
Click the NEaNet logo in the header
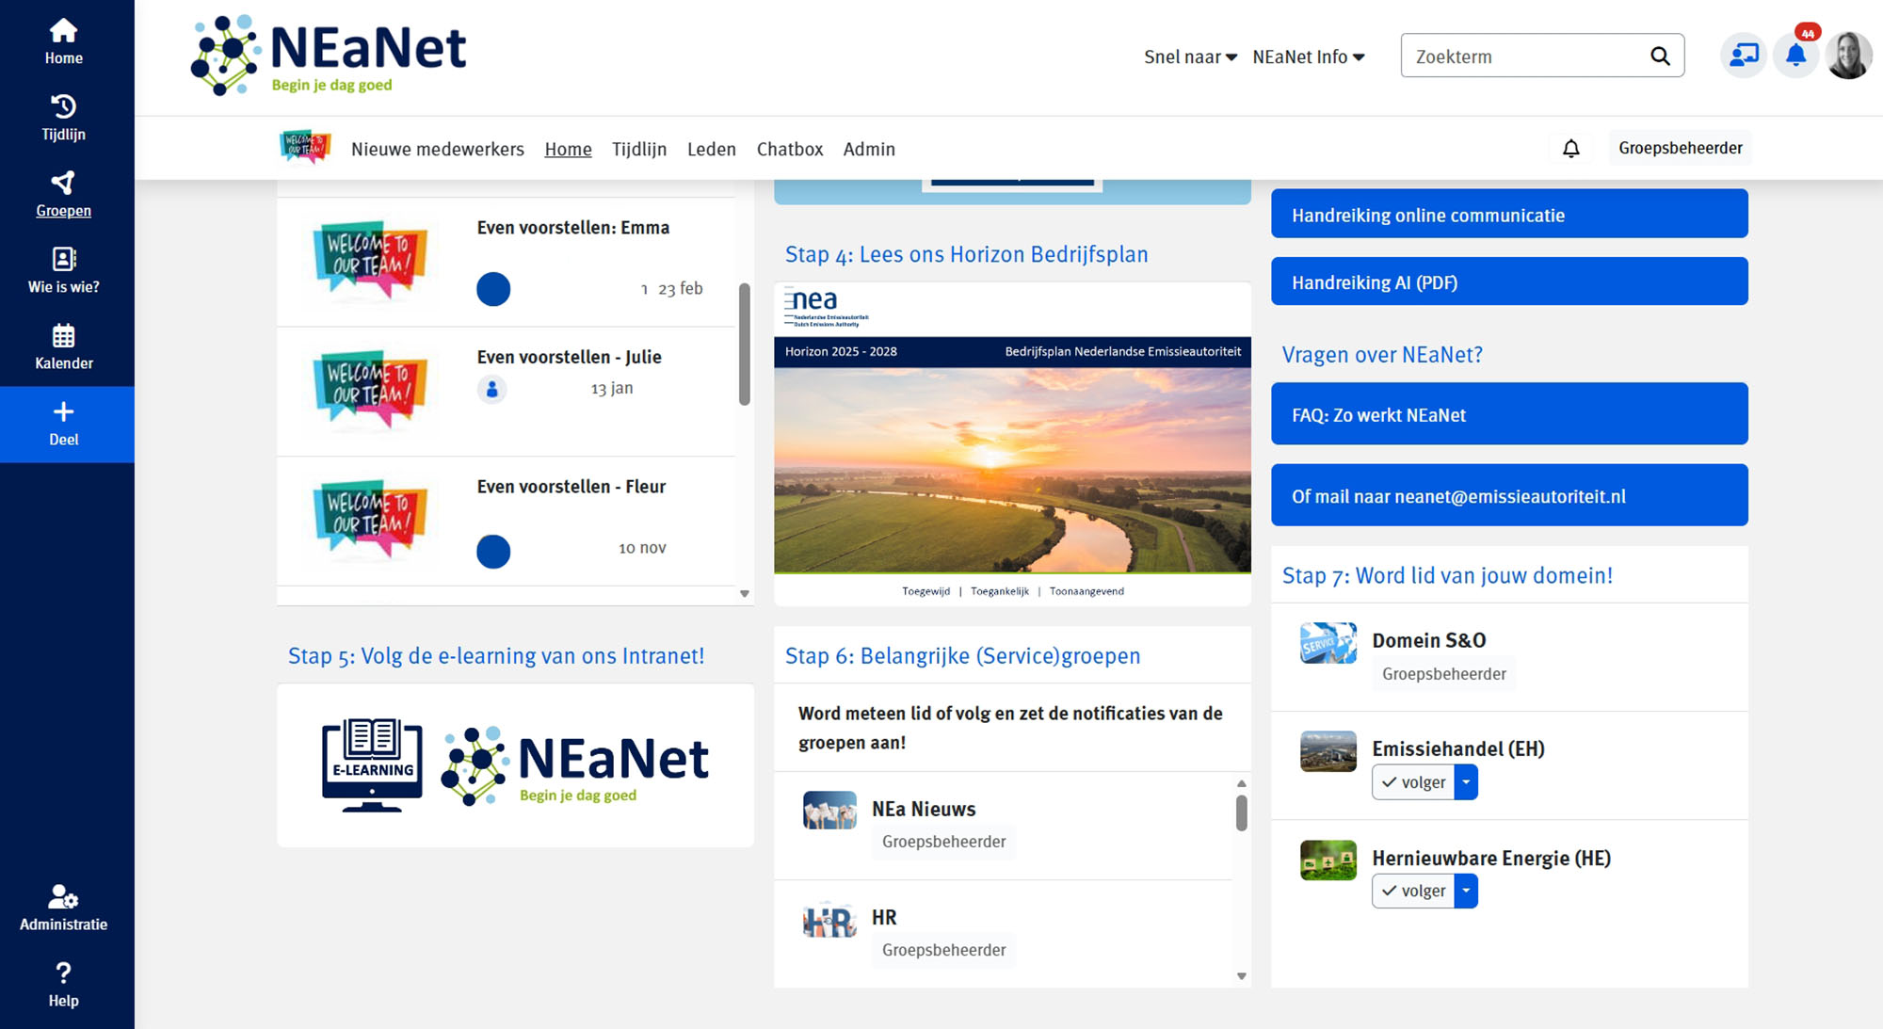[x=329, y=56]
